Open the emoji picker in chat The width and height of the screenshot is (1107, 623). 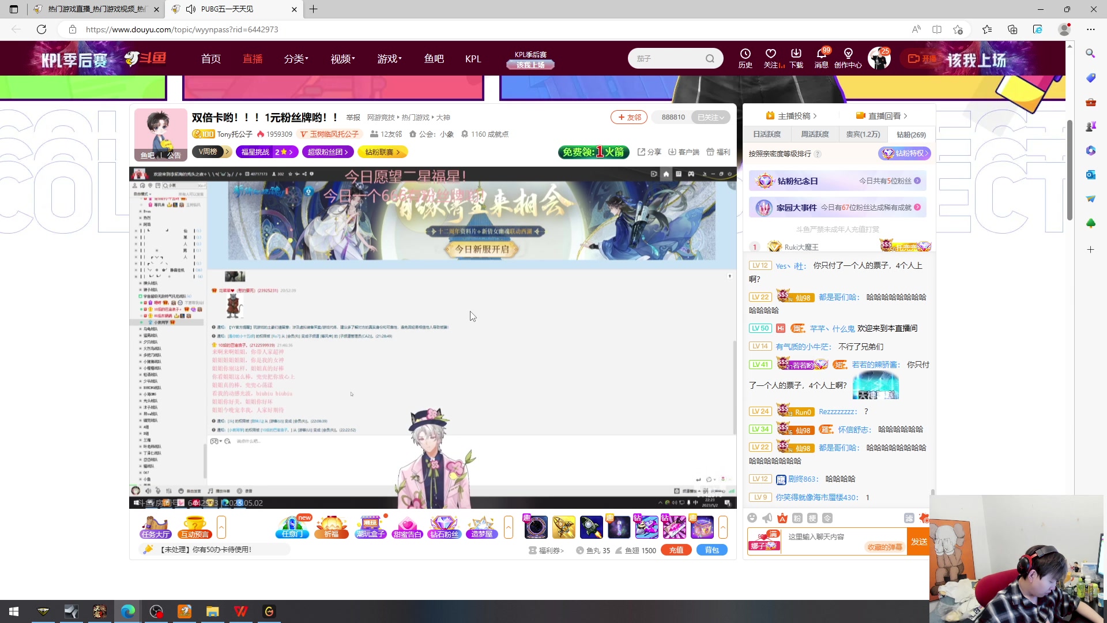(752, 518)
